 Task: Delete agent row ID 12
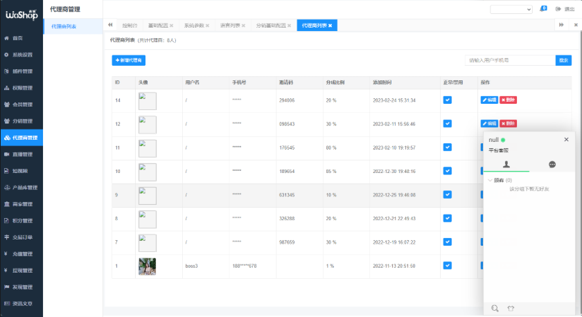[x=508, y=124]
